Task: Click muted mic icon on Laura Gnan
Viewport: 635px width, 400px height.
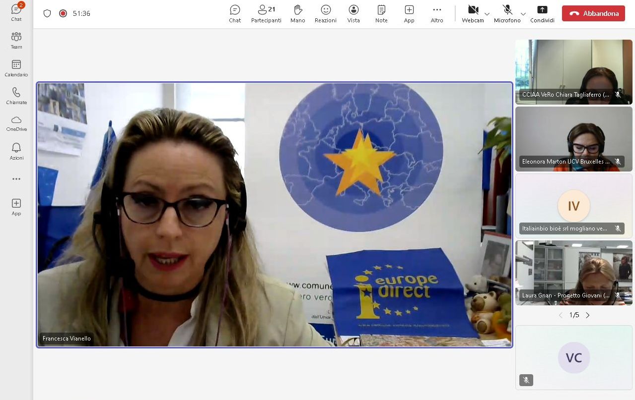Action: pyautogui.click(x=618, y=295)
